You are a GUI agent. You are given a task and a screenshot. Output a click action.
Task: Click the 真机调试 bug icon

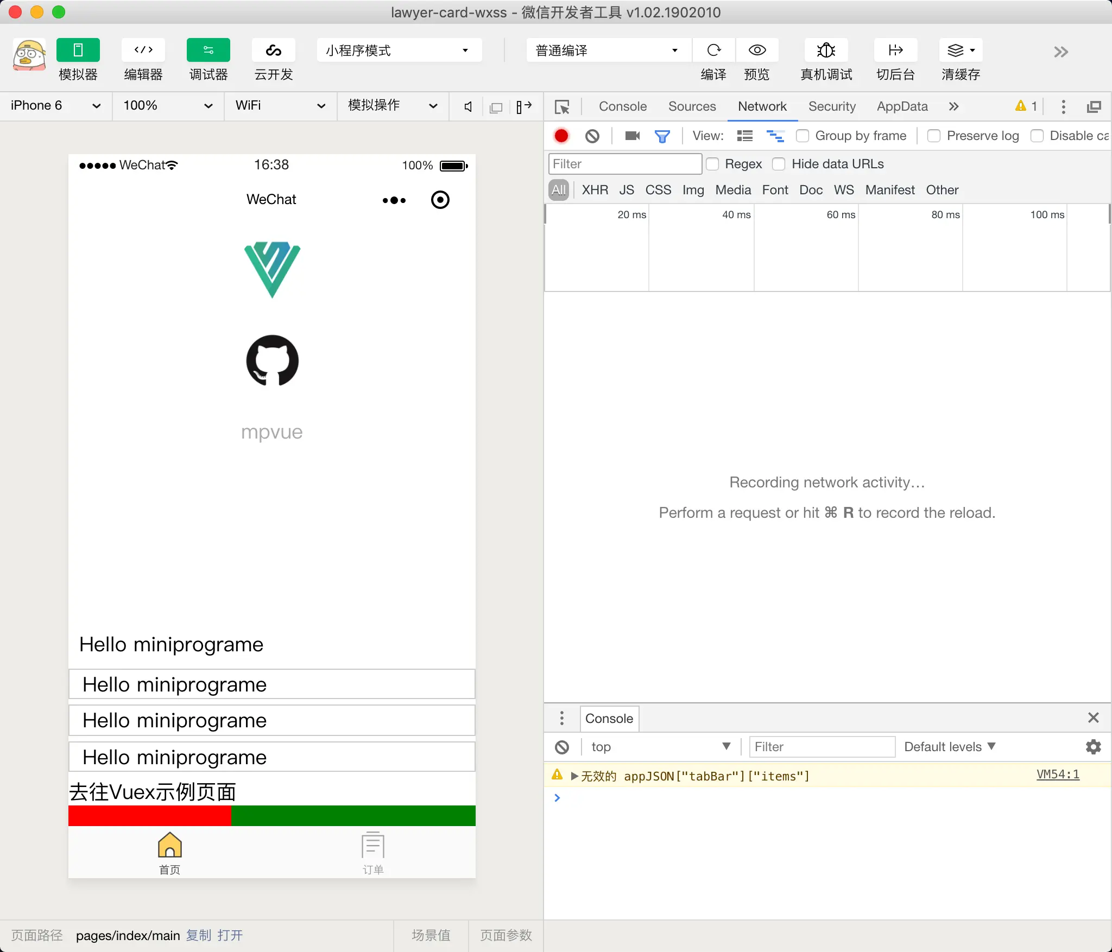tap(826, 50)
